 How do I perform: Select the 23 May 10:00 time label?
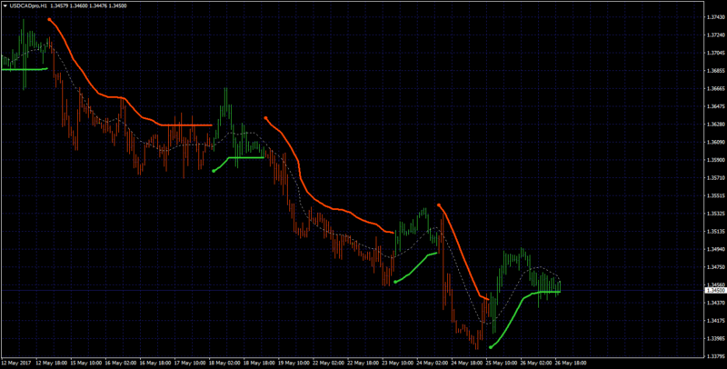click(397, 361)
